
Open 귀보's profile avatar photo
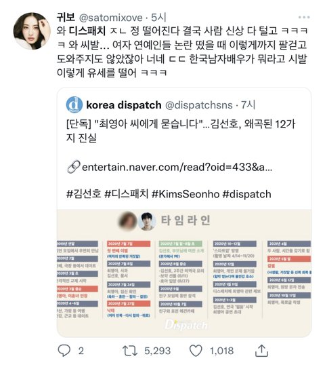[32, 31]
